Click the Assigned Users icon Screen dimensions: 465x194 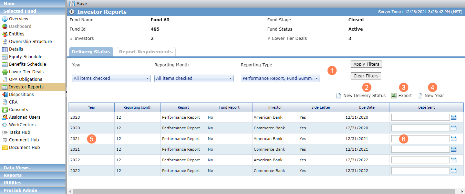(5, 117)
